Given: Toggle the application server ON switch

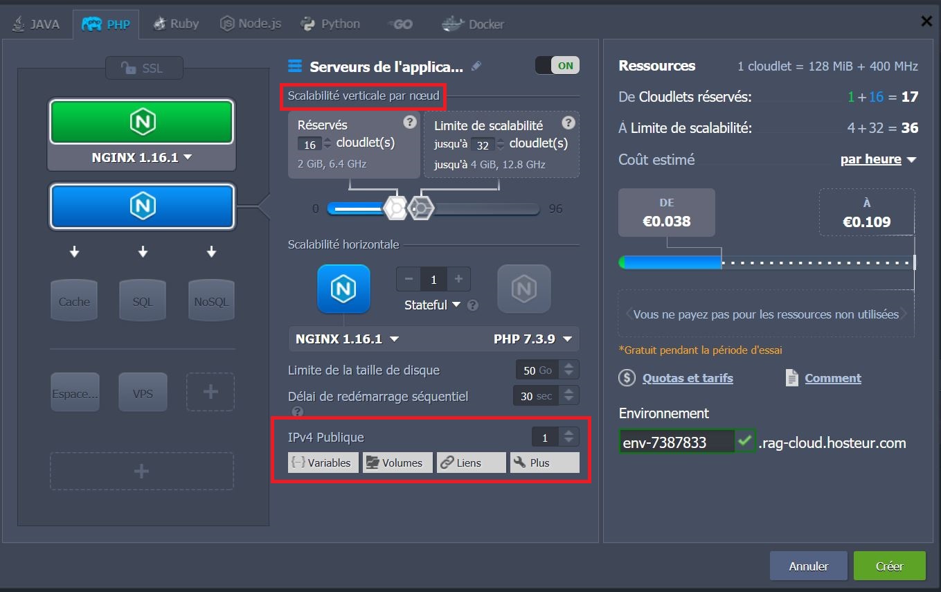Looking at the screenshot, I should pyautogui.click(x=557, y=66).
